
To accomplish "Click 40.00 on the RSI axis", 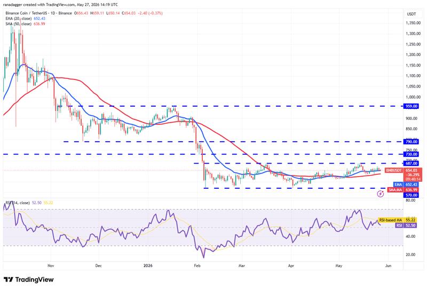I will (410, 237).
